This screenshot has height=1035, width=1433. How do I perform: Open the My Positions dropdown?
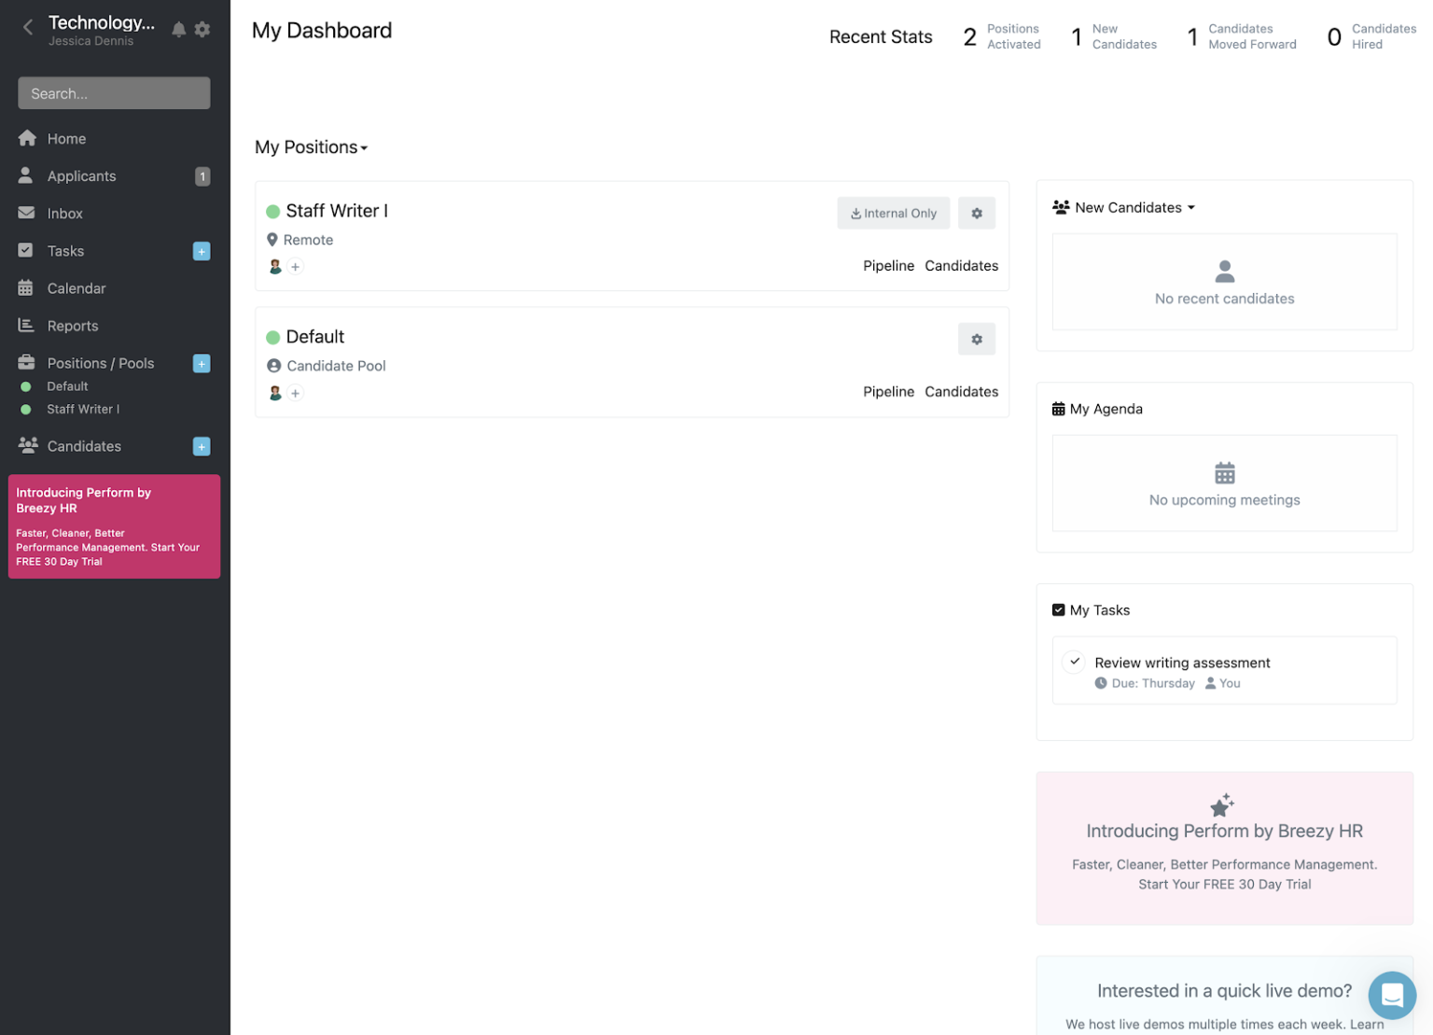tap(311, 147)
